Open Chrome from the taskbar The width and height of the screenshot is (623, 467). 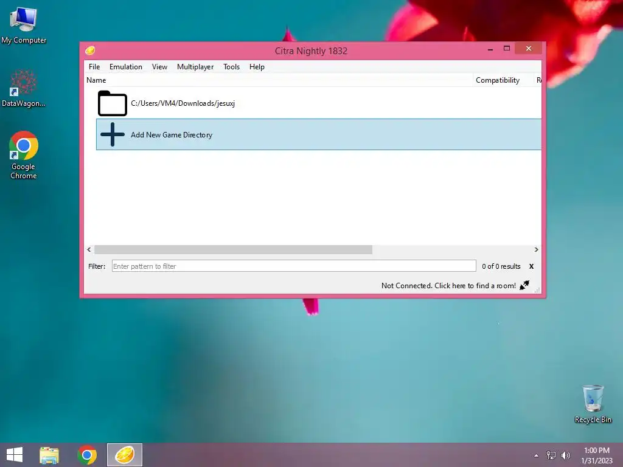pos(87,455)
